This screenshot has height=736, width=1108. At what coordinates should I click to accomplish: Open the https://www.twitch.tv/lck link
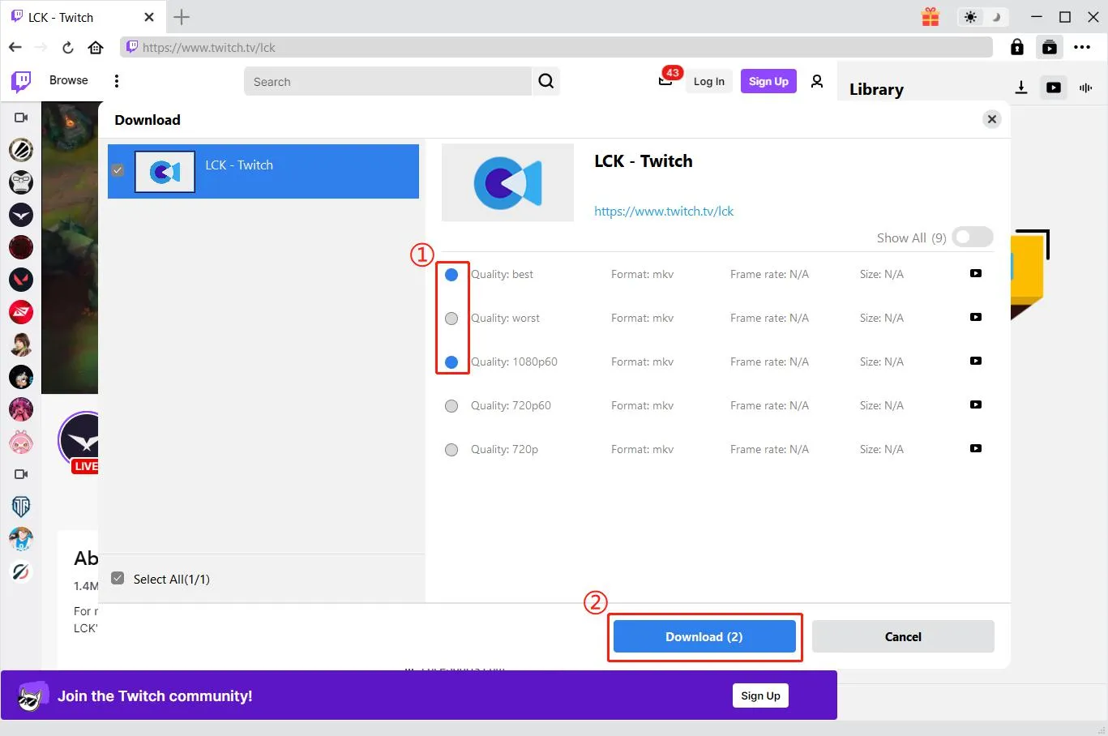664,212
